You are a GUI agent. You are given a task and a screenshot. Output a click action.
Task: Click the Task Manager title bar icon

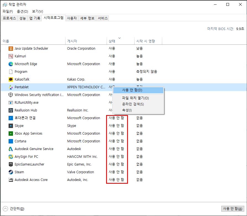coord(5,5)
